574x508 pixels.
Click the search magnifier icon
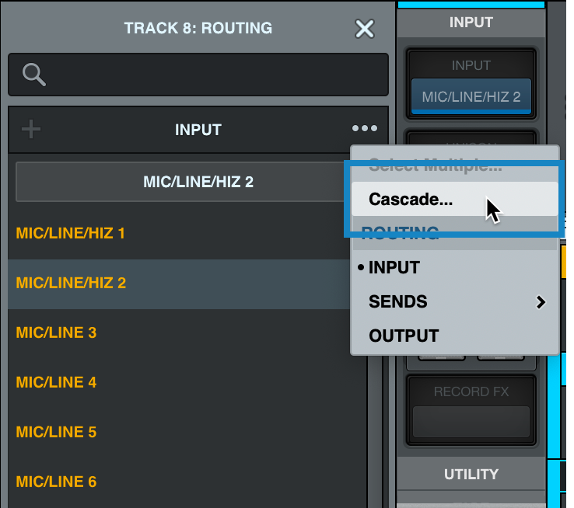pyautogui.click(x=34, y=75)
